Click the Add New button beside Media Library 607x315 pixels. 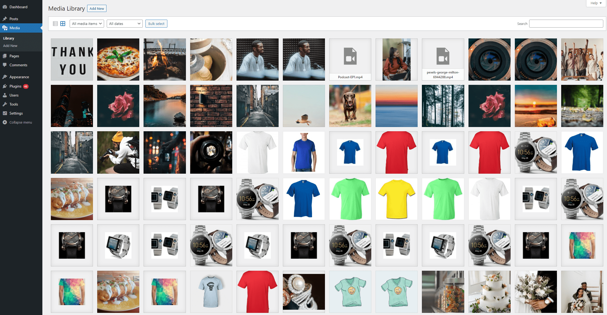[97, 8]
